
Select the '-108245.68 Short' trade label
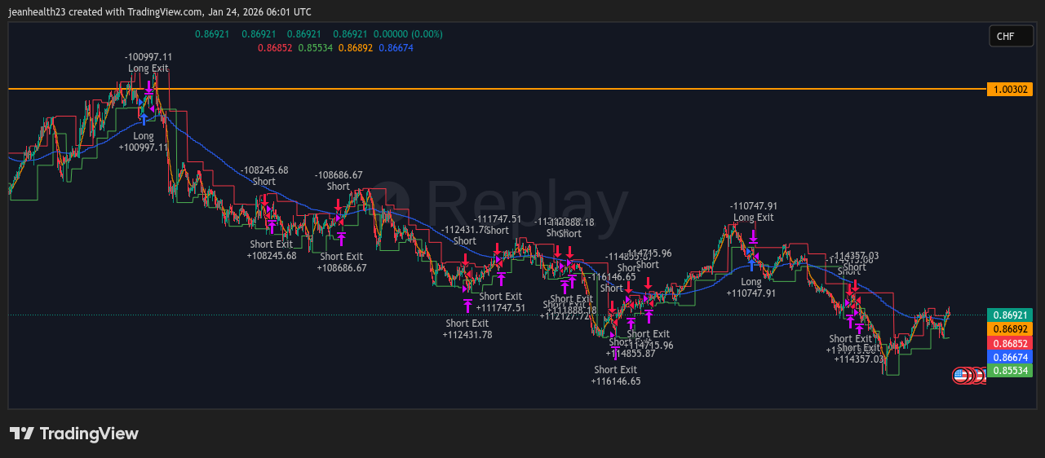pos(264,176)
